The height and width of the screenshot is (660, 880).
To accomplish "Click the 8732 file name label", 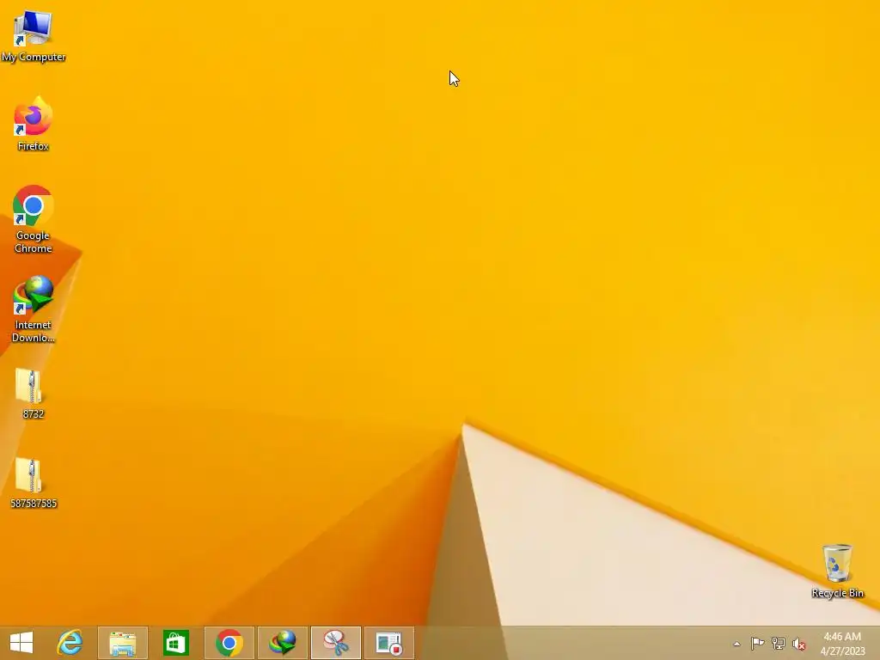I will 34,414.
